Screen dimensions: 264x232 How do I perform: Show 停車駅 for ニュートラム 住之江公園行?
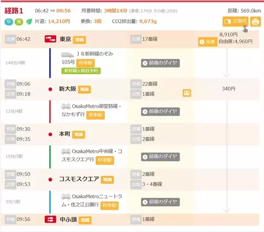[110, 206]
